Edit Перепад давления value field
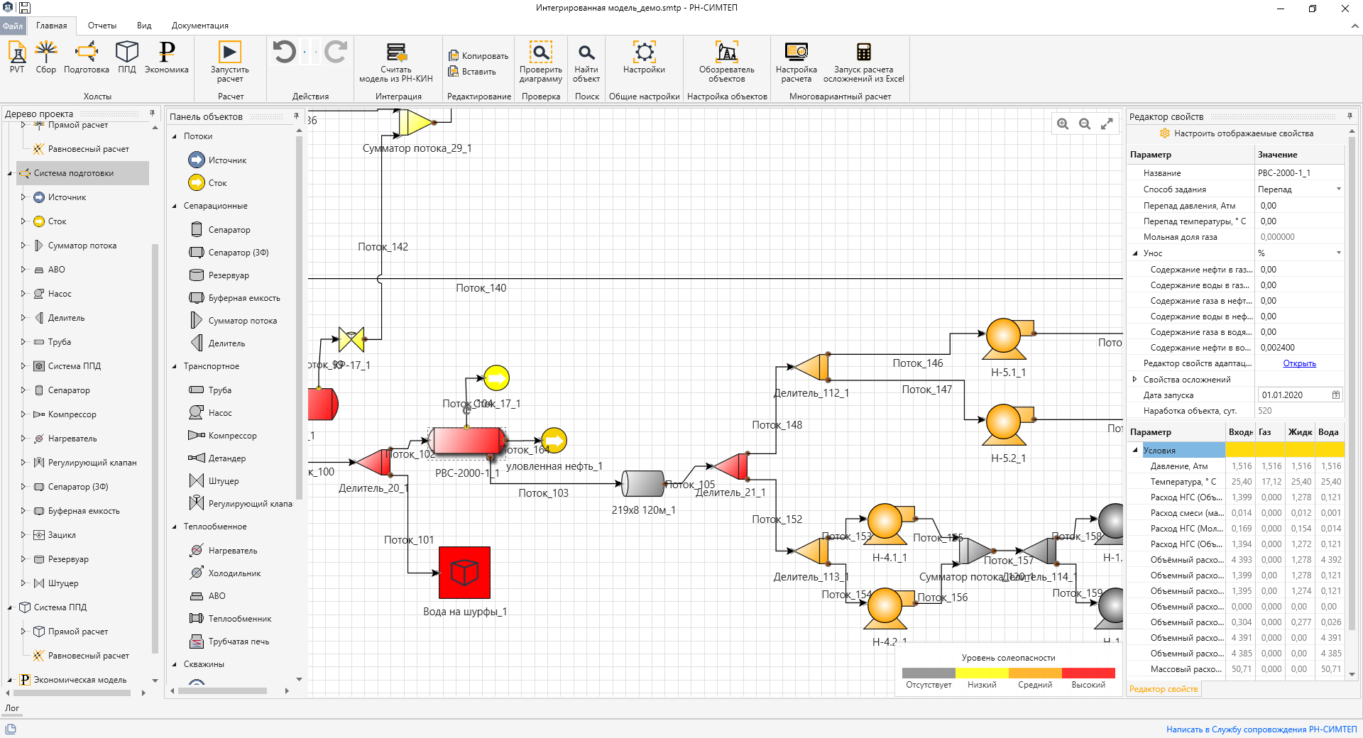 (x=1299, y=206)
